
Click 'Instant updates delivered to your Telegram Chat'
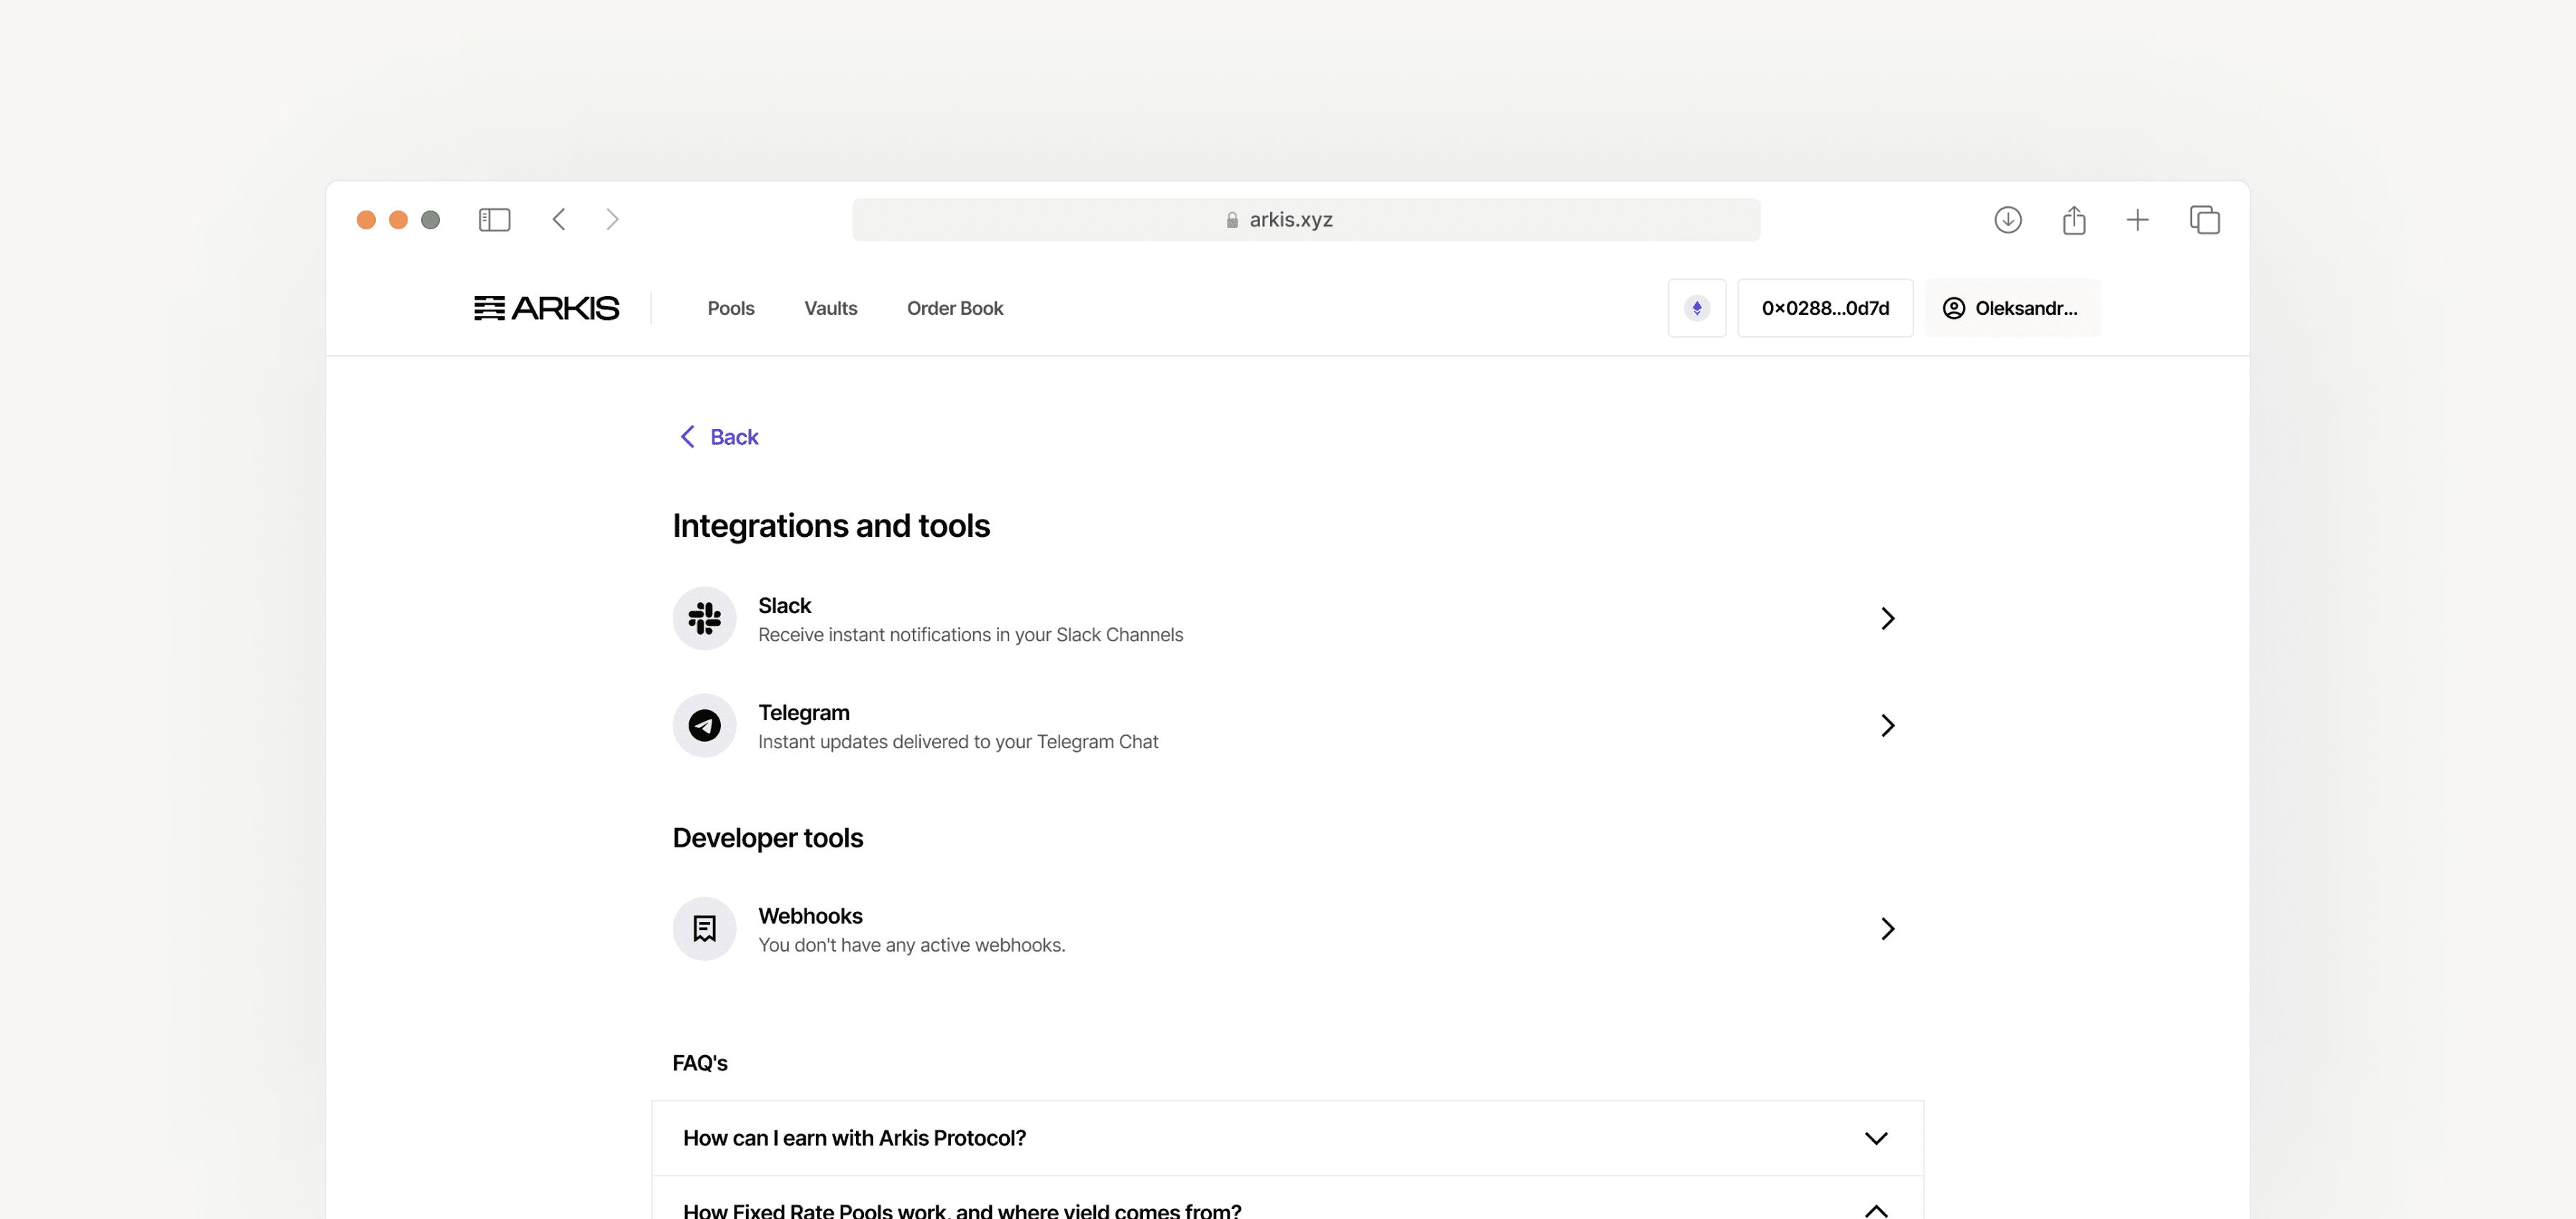[x=958, y=742]
